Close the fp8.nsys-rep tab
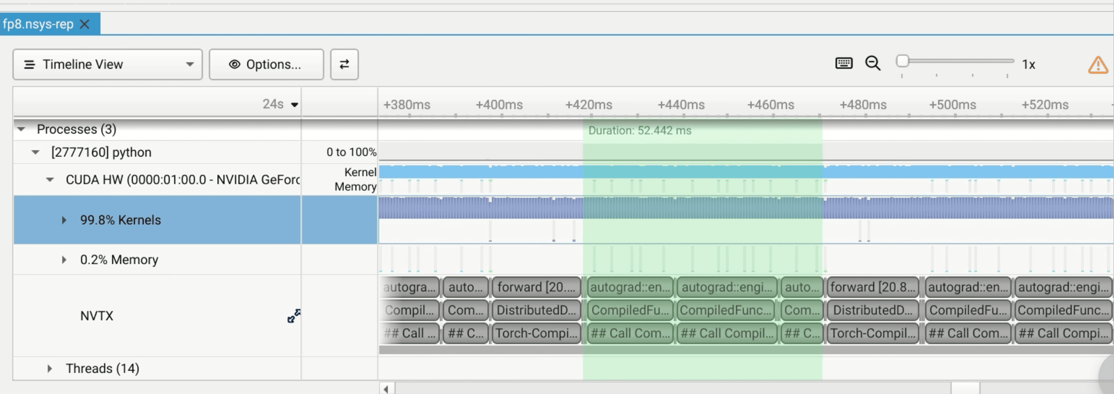Viewport: 1114px width, 394px height. tap(85, 24)
